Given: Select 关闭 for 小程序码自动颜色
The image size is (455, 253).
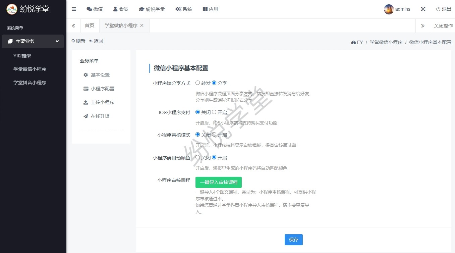Looking at the screenshot, I should pos(198,157).
